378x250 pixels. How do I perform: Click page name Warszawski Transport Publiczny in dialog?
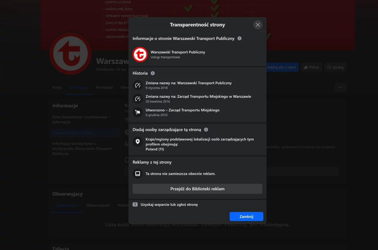coord(178,52)
